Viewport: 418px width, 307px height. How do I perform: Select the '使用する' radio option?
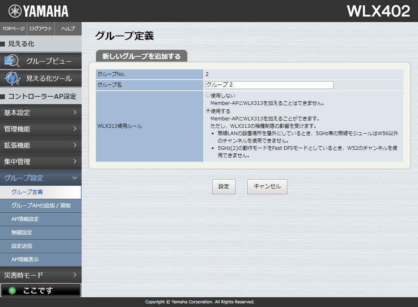click(208, 111)
